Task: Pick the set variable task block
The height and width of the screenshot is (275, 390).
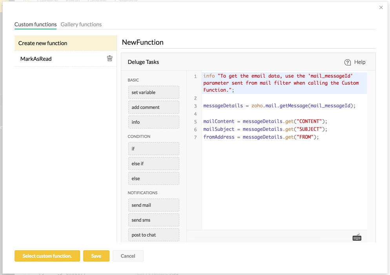Action: tap(153, 92)
